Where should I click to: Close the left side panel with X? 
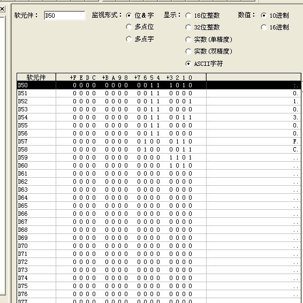pyautogui.click(x=2, y=9)
